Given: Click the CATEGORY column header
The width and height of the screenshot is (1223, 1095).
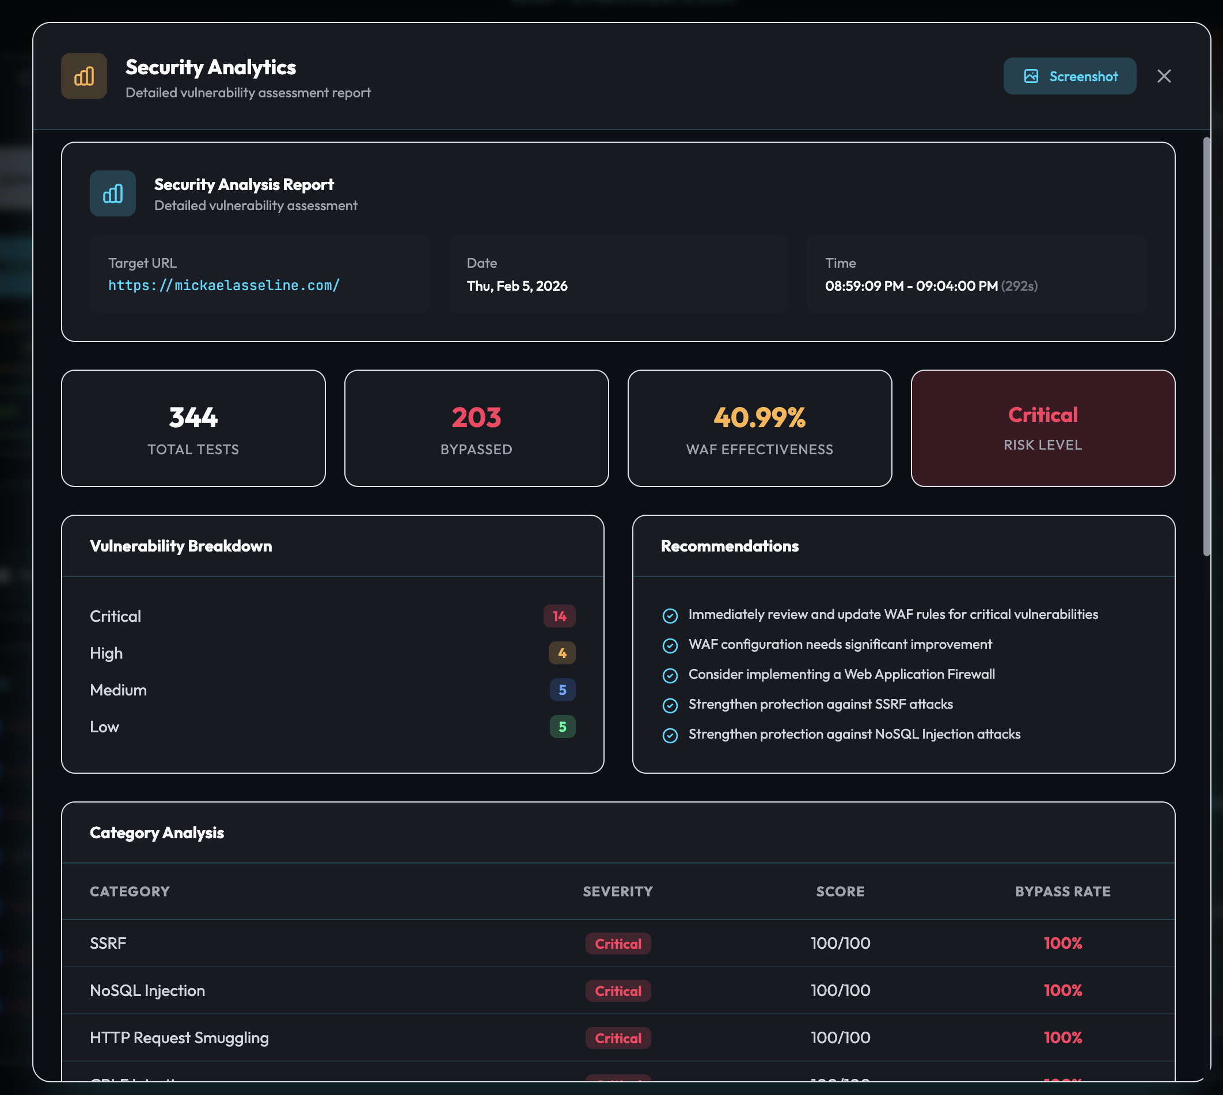Looking at the screenshot, I should (x=130, y=892).
